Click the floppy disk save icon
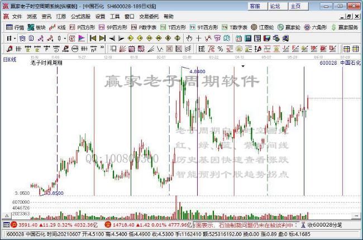 [x=267, y=38]
